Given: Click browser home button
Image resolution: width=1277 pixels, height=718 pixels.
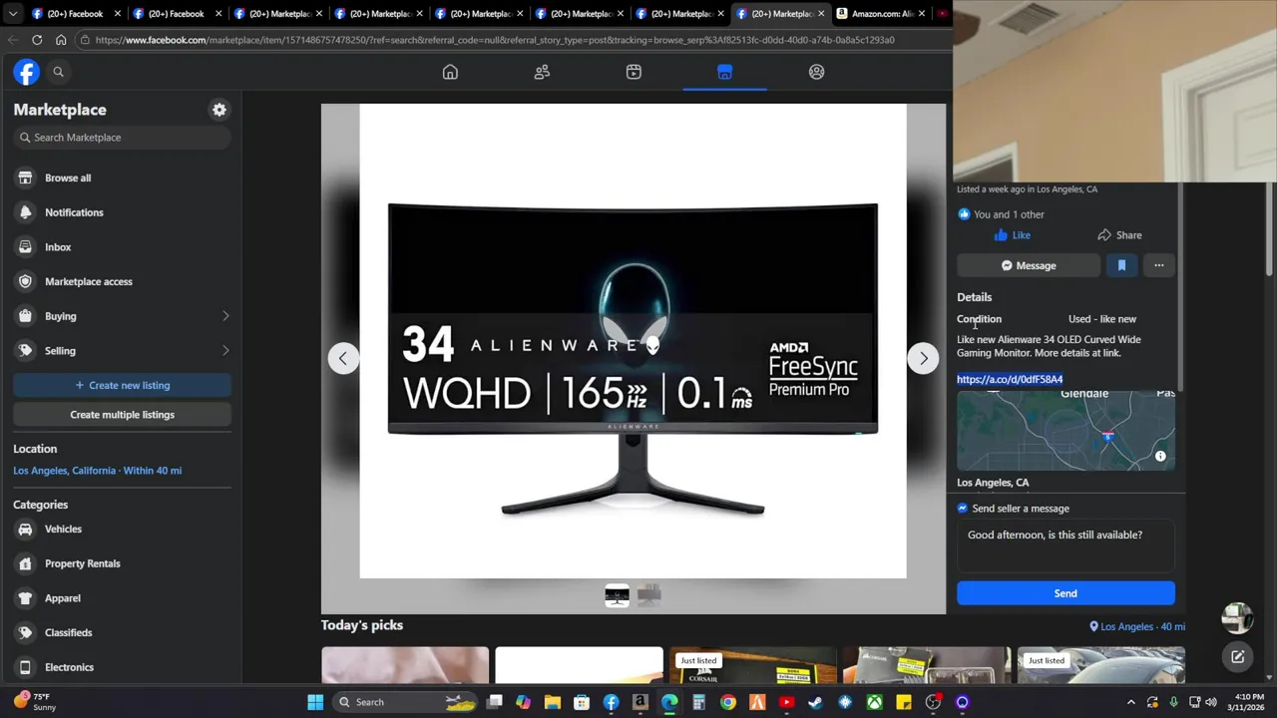Looking at the screenshot, I should click(x=61, y=40).
